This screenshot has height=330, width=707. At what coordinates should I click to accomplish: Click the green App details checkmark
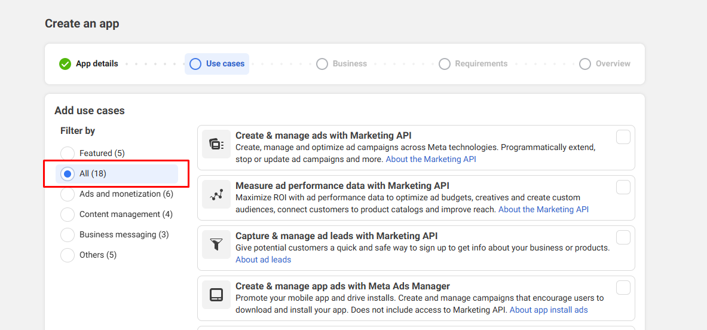click(65, 64)
